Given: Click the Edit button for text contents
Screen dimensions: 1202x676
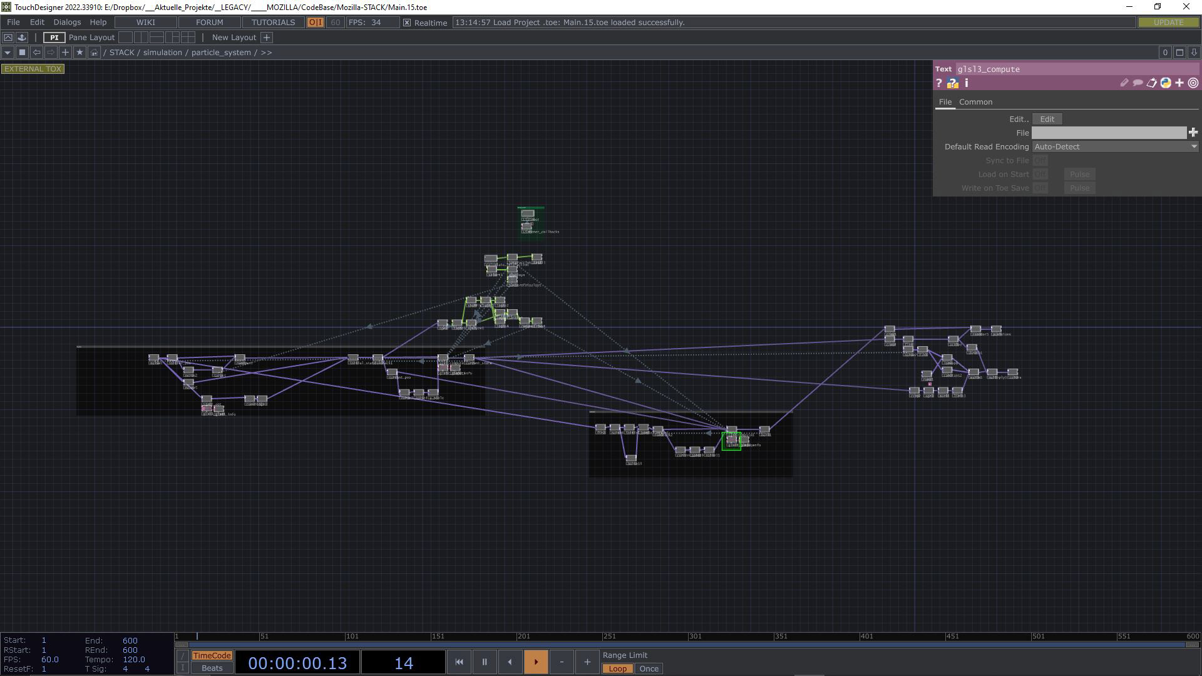Looking at the screenshot, I should tap(1047, 119).
